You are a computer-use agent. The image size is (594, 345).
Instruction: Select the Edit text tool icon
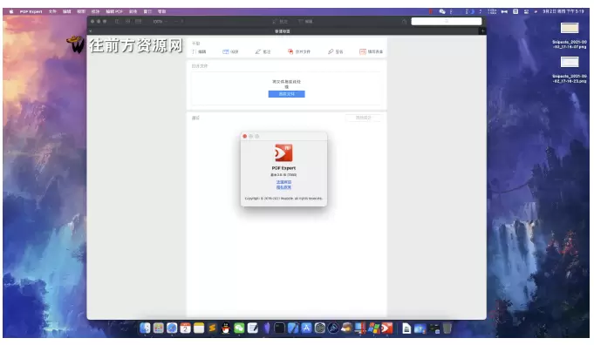194,51
